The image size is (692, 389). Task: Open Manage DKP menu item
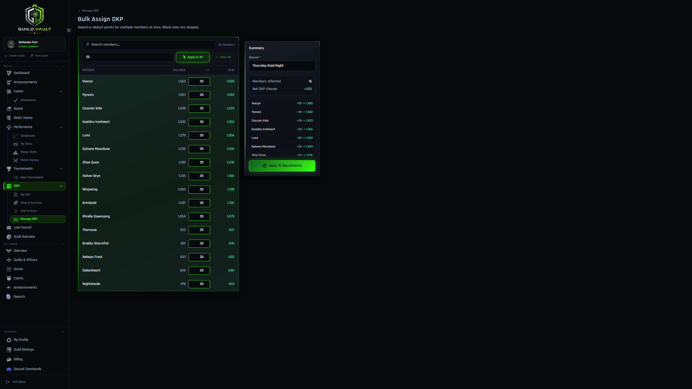[38, 219]
